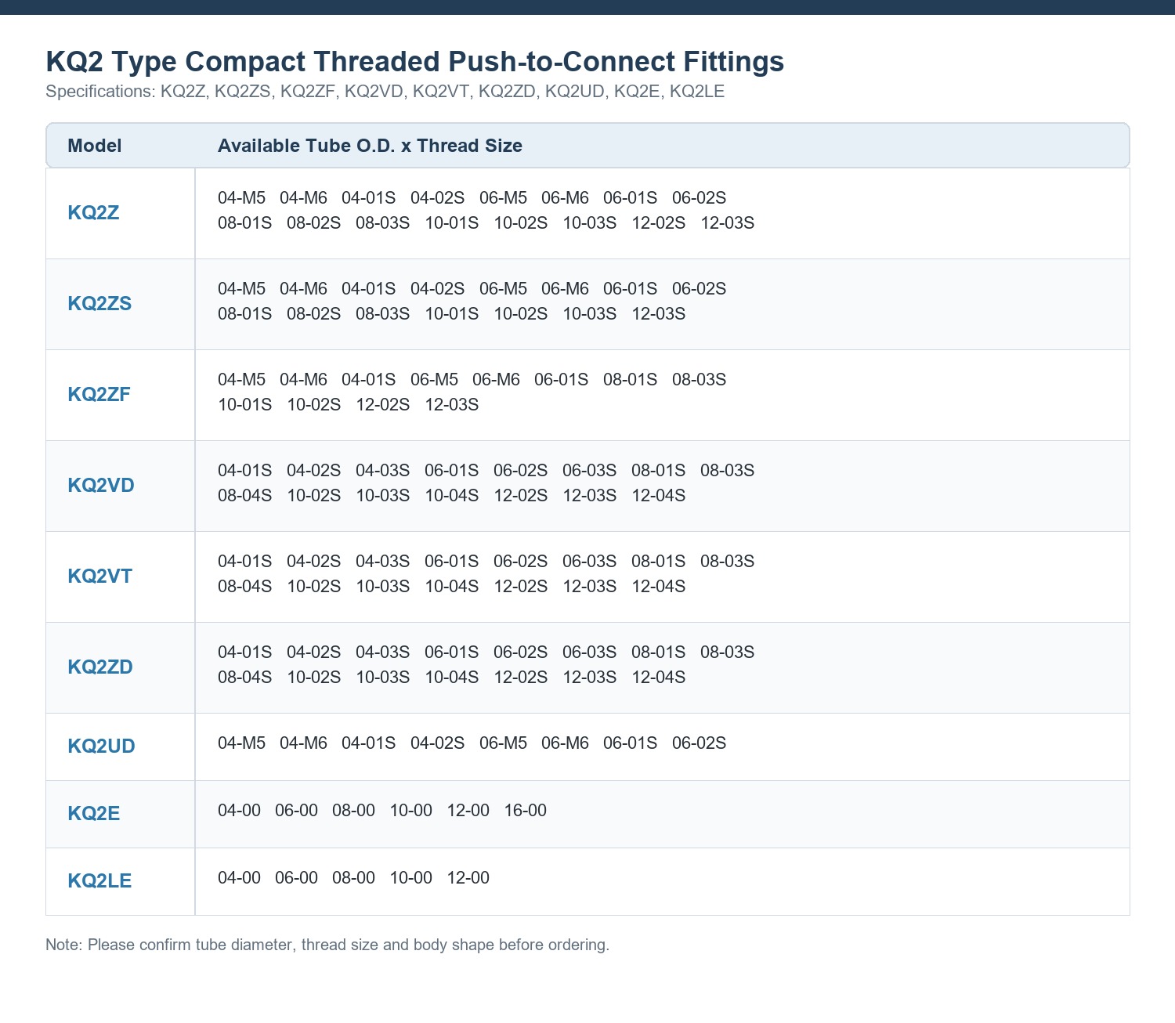Click 06-02S in the KQ2Z row
Viewport: 1175px width, 1023px height.
[699, 198]
